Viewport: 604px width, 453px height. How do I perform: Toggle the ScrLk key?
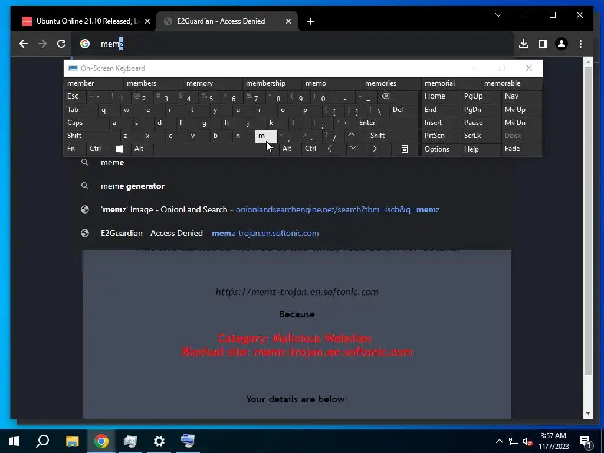click(x=480, y=136)
